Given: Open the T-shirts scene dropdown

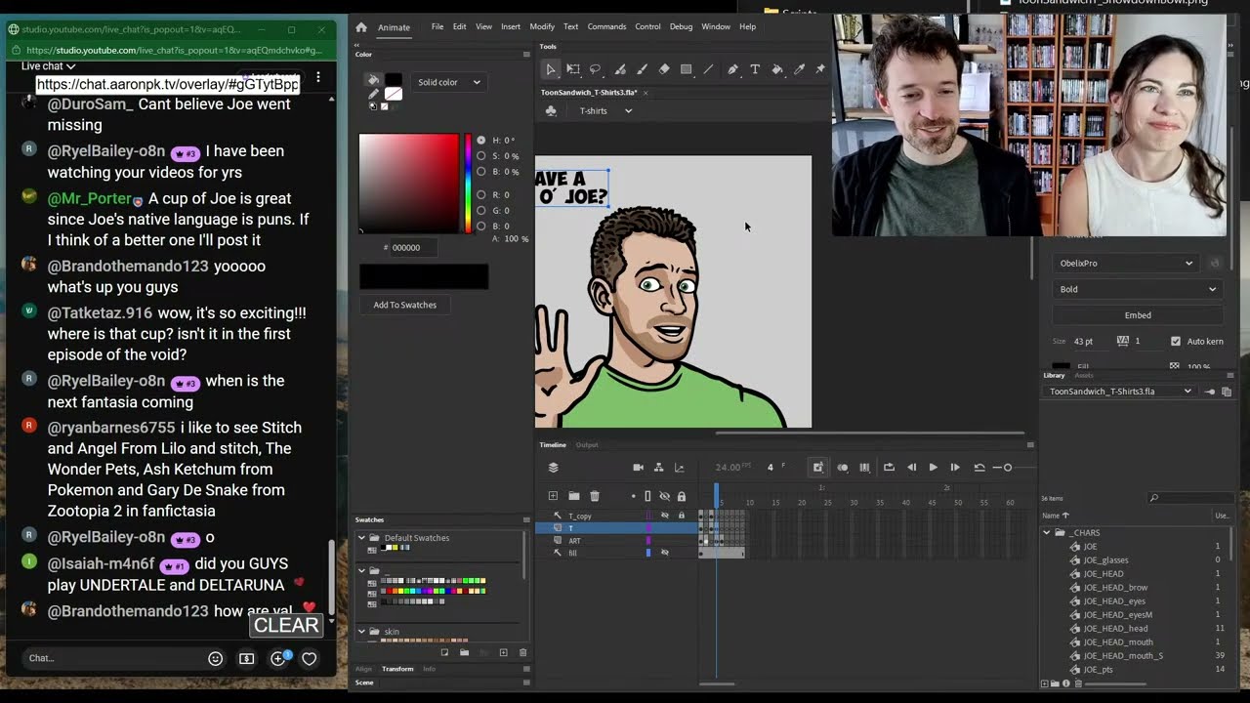Looking at the screenshot, I should coord(605,110).
